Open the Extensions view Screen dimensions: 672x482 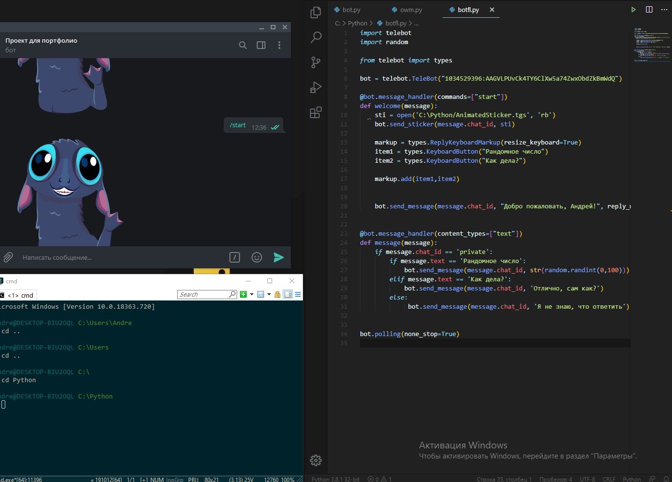point(316,113)
